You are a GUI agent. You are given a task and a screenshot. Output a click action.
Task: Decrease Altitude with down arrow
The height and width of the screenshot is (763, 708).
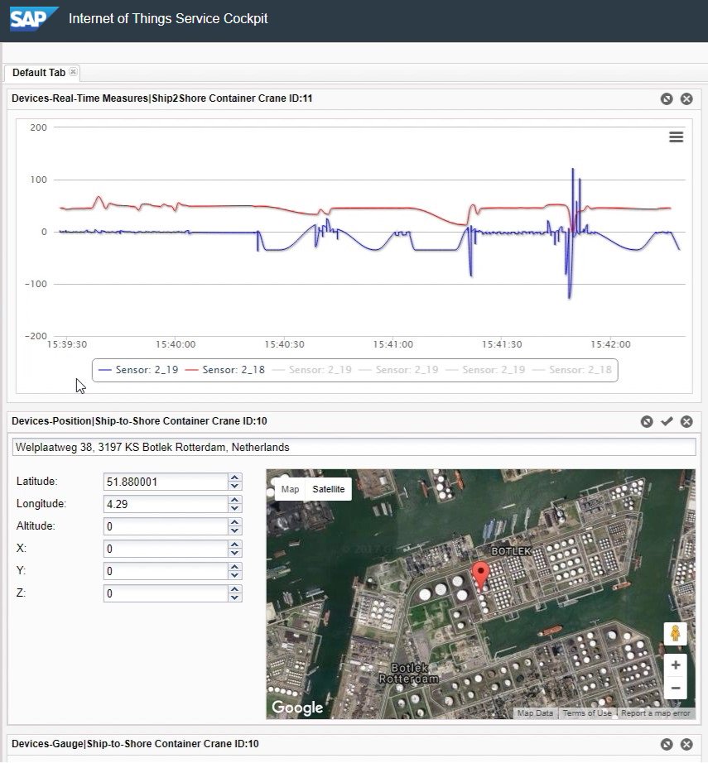[x=234, y=530]
